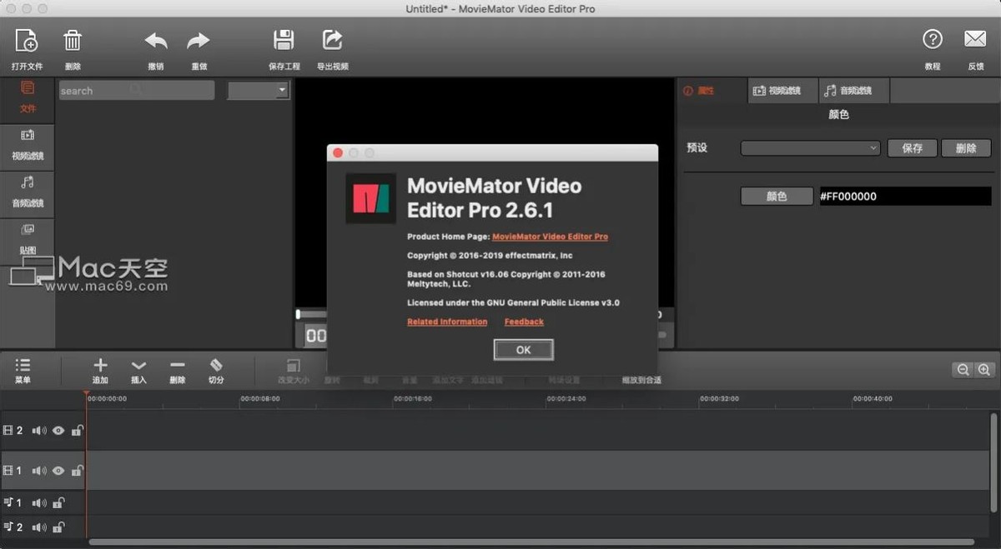Lock audio track 2 with padlock

pos(58,527)
